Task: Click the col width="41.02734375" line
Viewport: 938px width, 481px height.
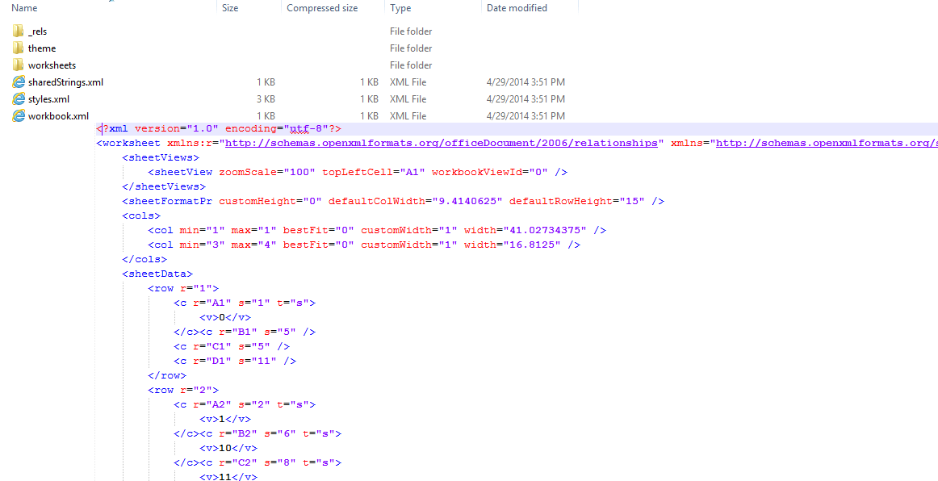Action: click(x=377, y=230)
